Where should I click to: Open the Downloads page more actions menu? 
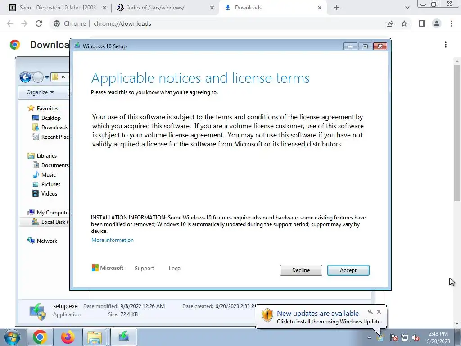click(x=446, y=45)
